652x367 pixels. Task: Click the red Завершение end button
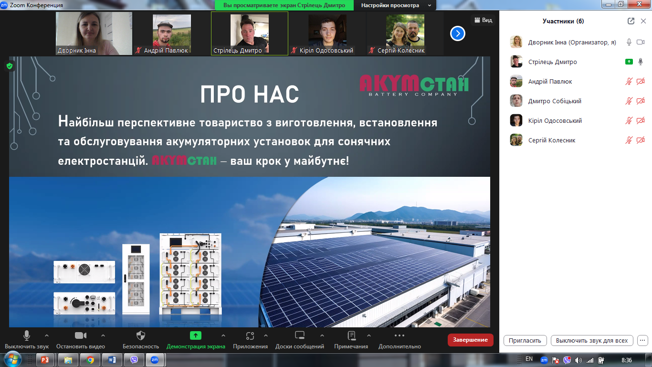470,340
